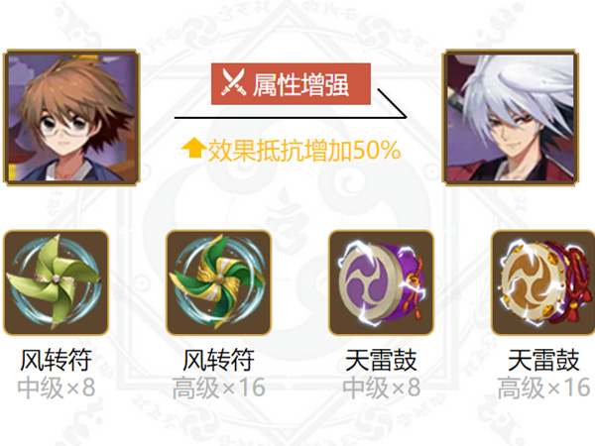Screen dimensions: 595x446
Task: Select the gold-and-red 天雷鼓 drum icon
Action: (x=543, y=282)
